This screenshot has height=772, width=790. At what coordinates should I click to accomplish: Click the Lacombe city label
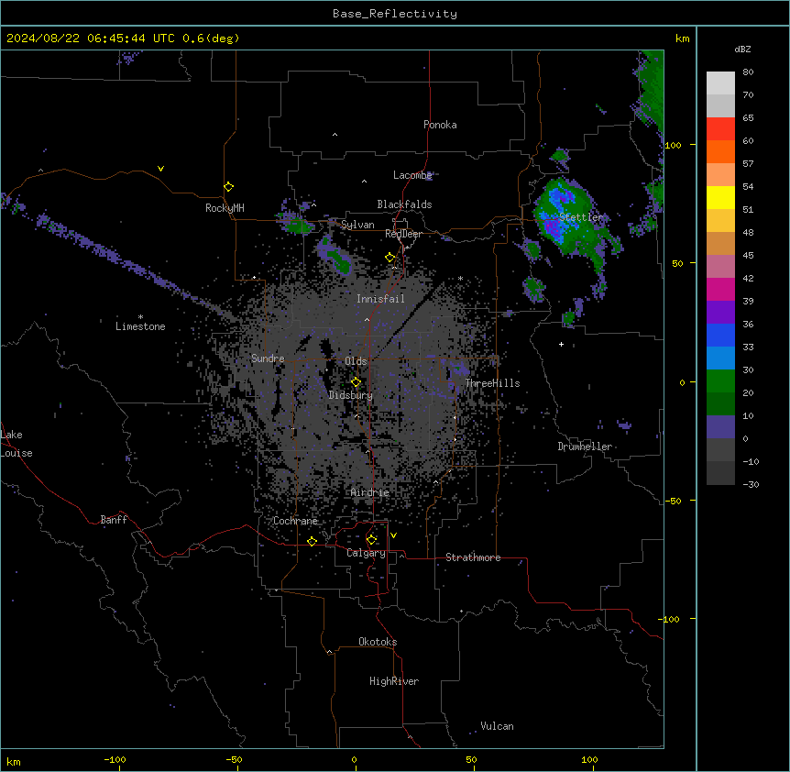pos(412,175)
